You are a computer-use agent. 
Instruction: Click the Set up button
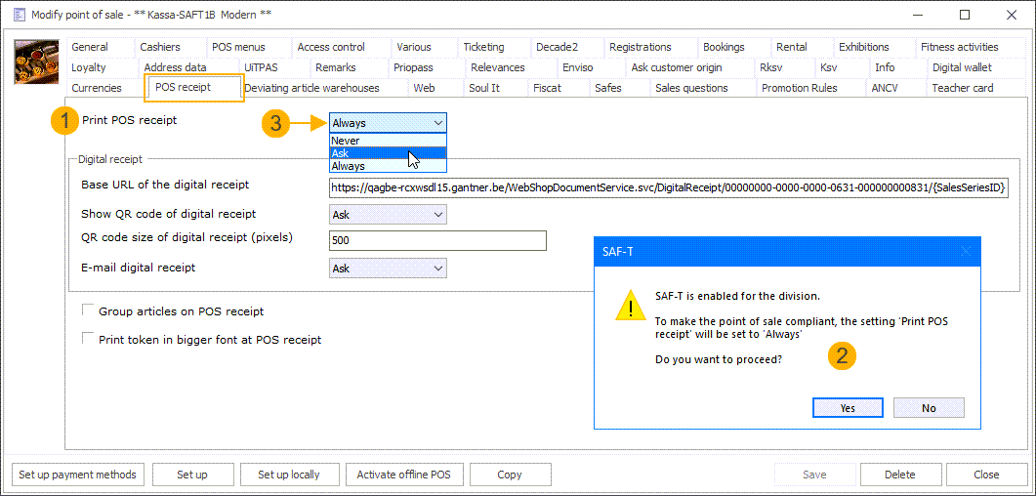pyautogui.click(x=193, y=475)
